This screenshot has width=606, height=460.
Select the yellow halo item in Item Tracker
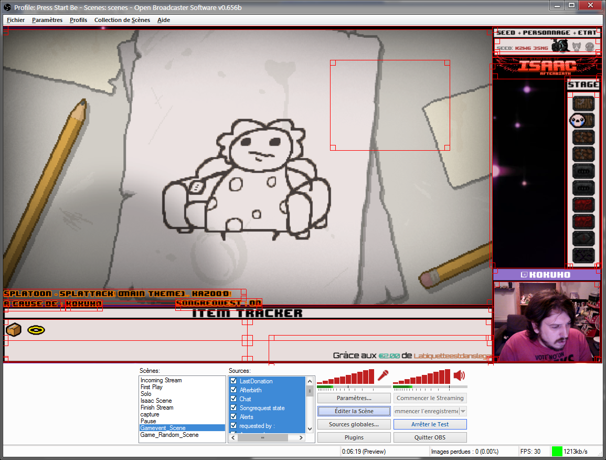36,330
